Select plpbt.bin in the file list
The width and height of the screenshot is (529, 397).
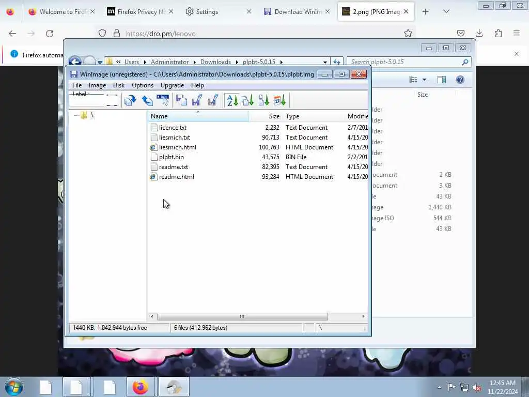click(172, 157)
